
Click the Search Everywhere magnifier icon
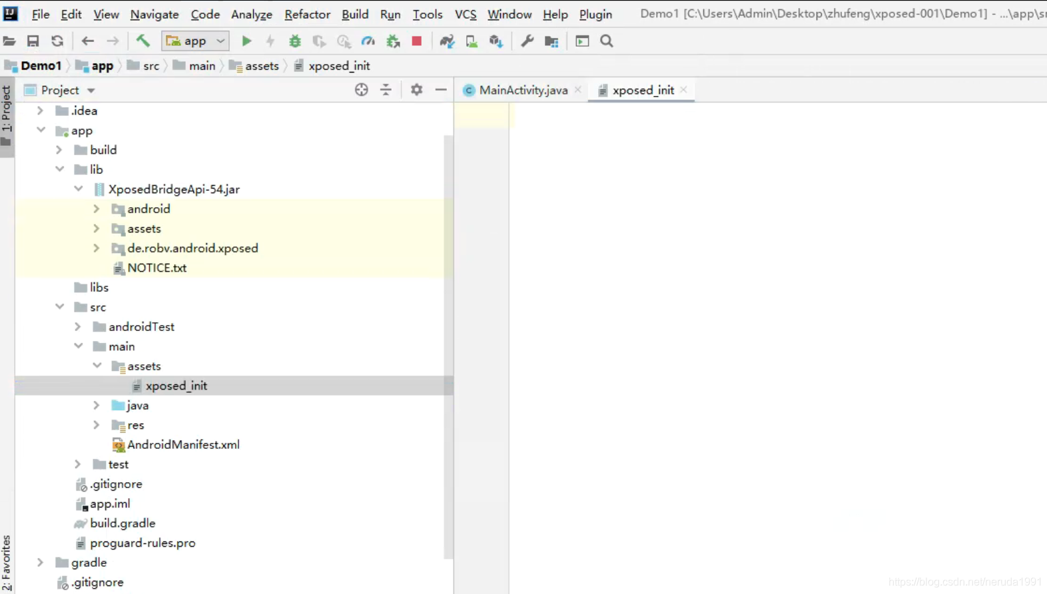point(607,41)
